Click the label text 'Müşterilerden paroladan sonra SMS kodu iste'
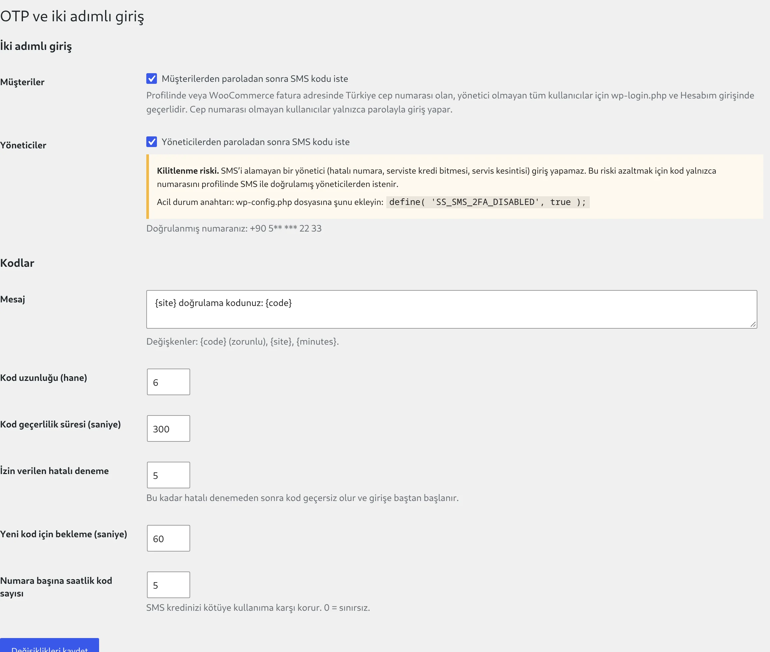The width and height of the screenshot is (770, 652). pos(255,79)
